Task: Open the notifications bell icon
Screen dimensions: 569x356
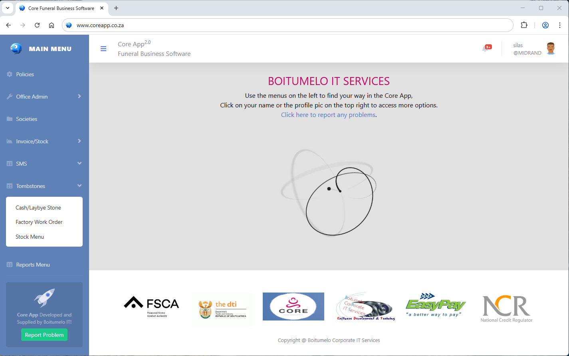Action: [x=486, y=49]
